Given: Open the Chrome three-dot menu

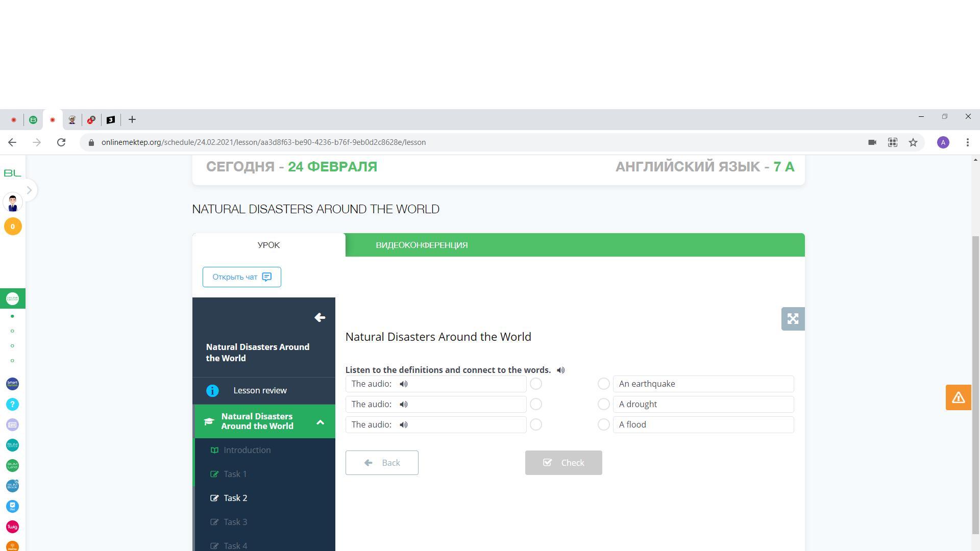Looking at the screenshot, I should [967, 142].
